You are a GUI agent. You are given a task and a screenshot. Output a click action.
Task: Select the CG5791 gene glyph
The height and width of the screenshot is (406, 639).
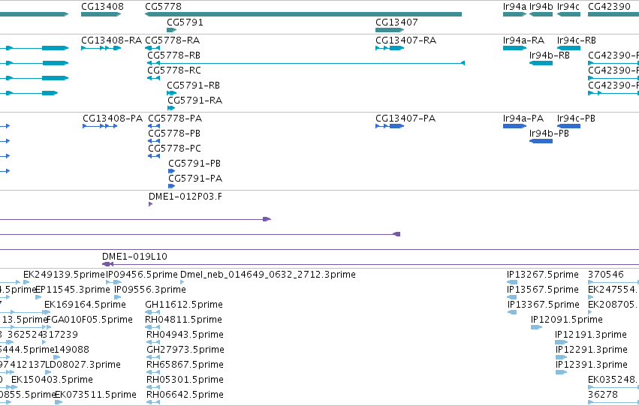point(171,30)
